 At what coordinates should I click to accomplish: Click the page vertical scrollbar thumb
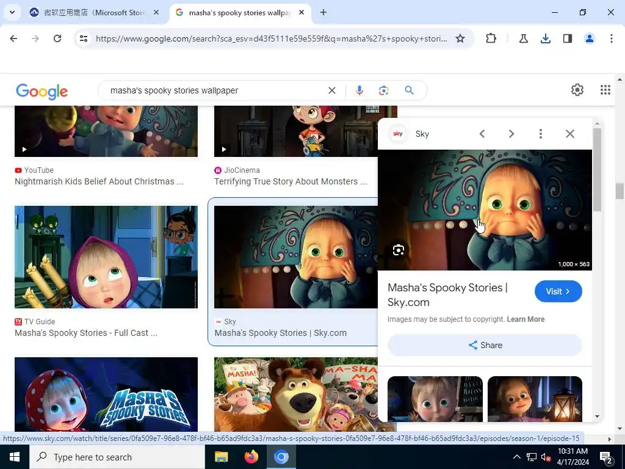620,191
